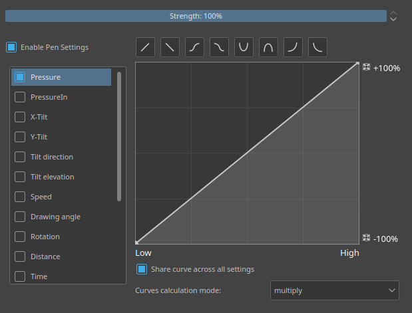Check the Tilt elevation sensor
This screenshot has width=412, height=313.
pos(20,177)
